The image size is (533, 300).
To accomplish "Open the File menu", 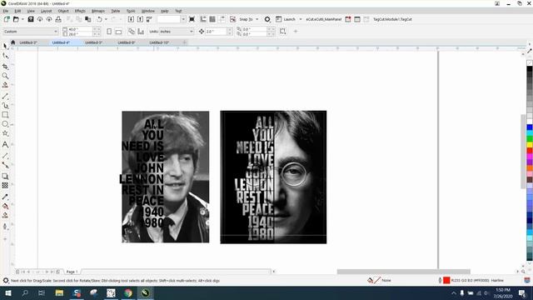I will [6, 11].
